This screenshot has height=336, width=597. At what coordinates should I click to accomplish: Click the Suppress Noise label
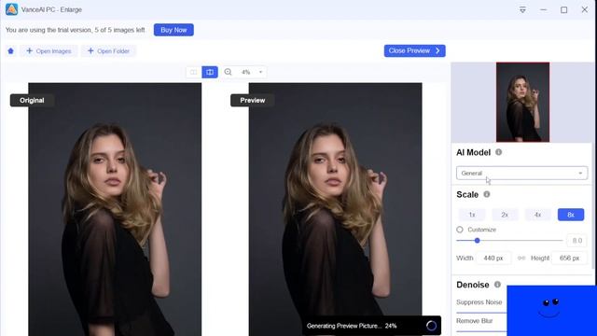click(479, 302)
